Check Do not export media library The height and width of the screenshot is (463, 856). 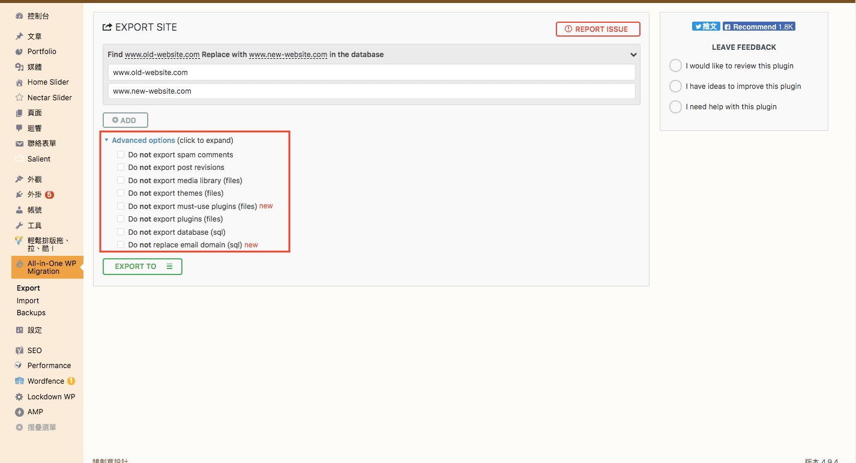pyautogui.click(x=121, y=180)
